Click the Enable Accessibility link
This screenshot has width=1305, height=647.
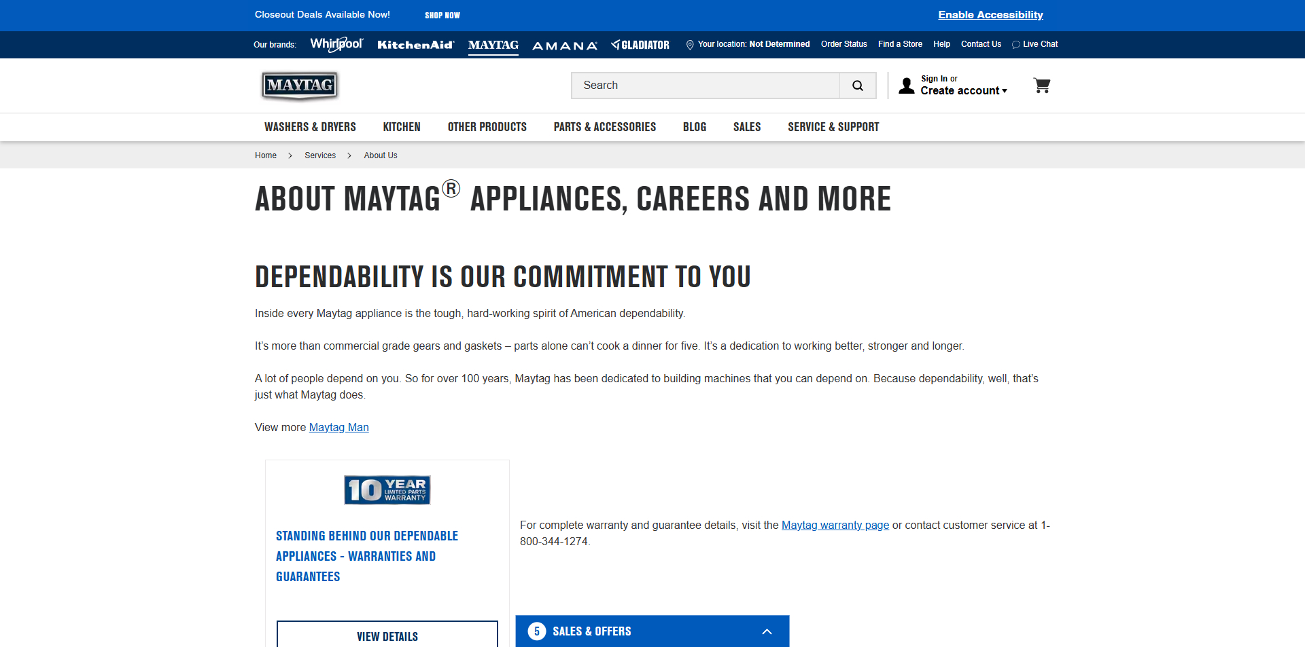pos(990,14)
